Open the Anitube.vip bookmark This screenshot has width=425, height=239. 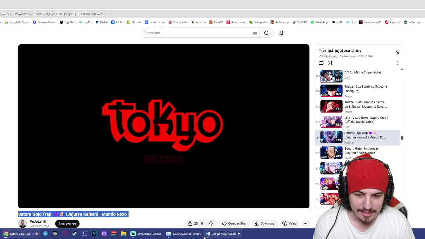pos(279,22)
